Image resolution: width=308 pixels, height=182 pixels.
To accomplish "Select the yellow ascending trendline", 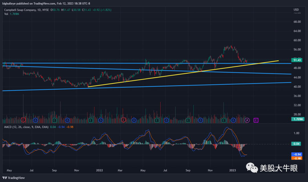I will click(183, 74).
